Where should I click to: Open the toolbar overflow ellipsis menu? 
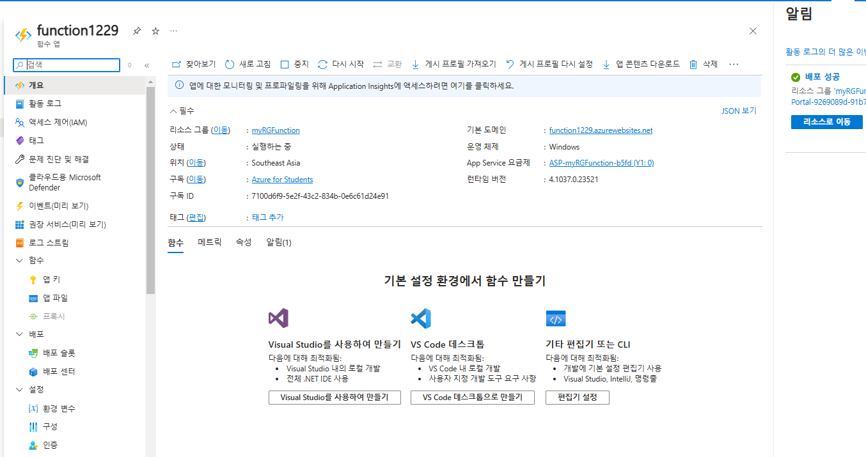(734, 64)
